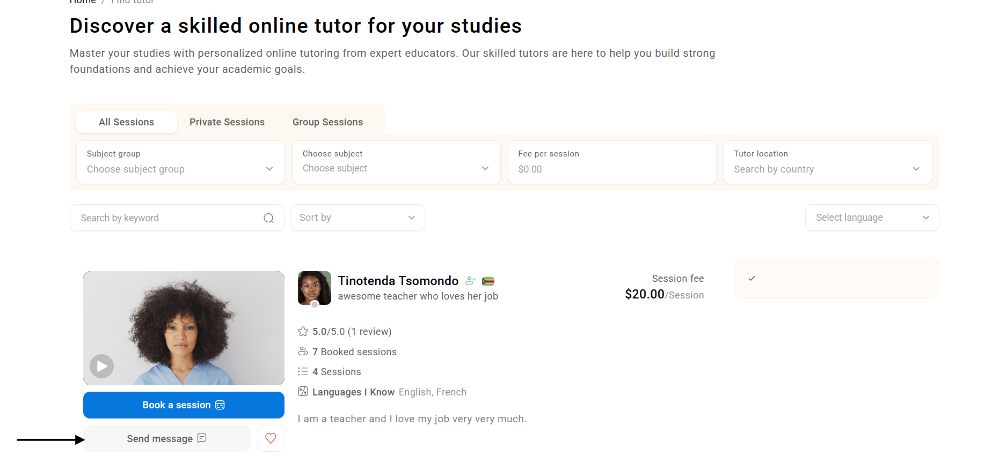The height and width of the screenshot is (456, 1007).
Task: Click the languages icon
Action: (303, 392)
